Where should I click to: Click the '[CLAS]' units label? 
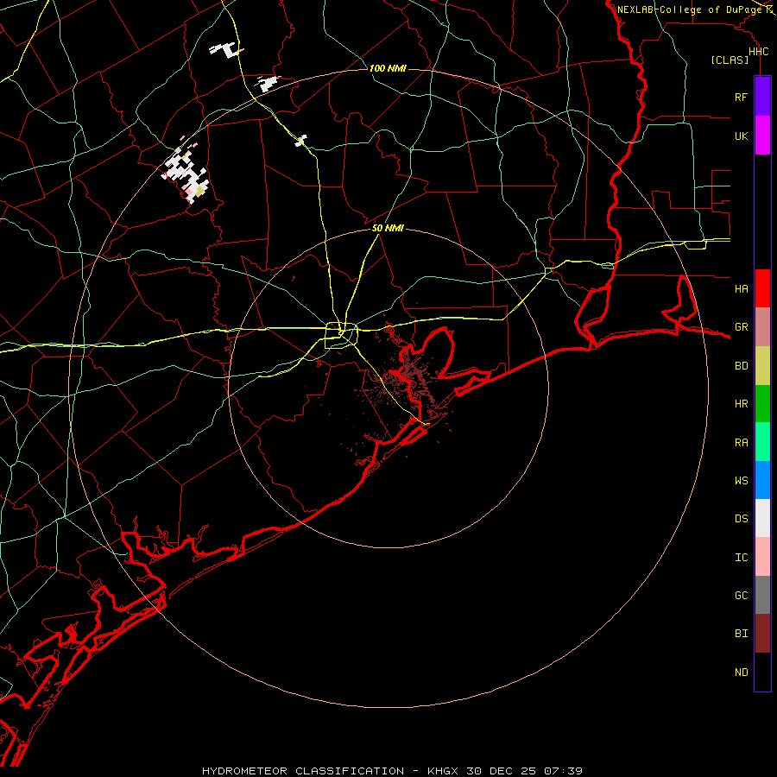tap(730, 60)
